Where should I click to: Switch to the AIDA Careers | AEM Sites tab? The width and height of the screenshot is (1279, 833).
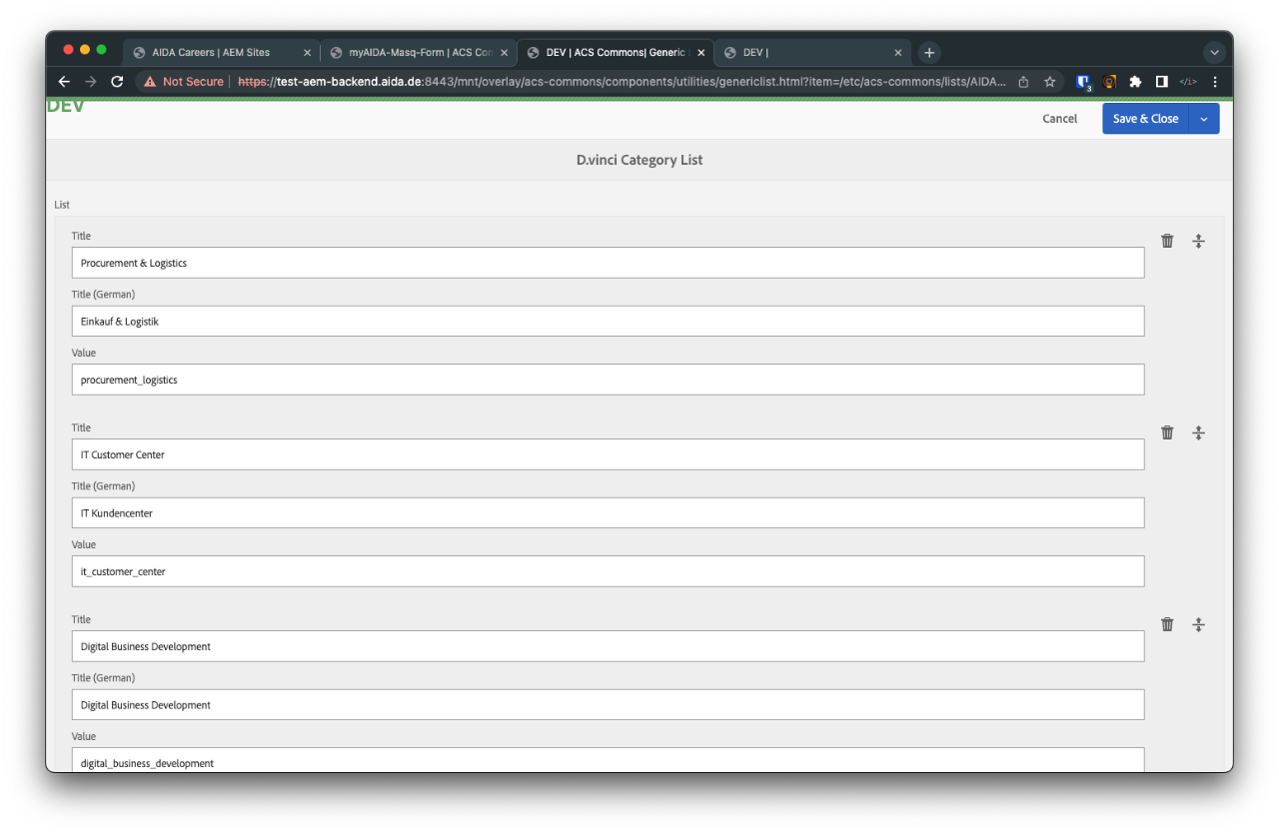(211, 53)
